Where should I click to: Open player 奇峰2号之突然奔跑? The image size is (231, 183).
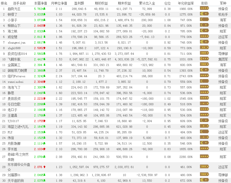(18, 157)
